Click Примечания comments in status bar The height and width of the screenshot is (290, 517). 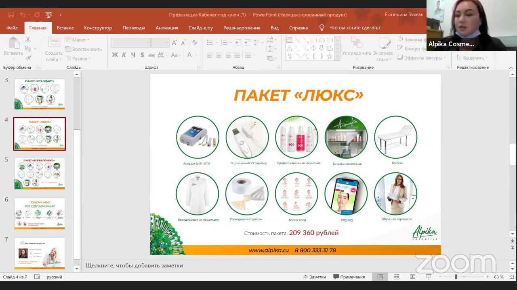coord(349,277)
